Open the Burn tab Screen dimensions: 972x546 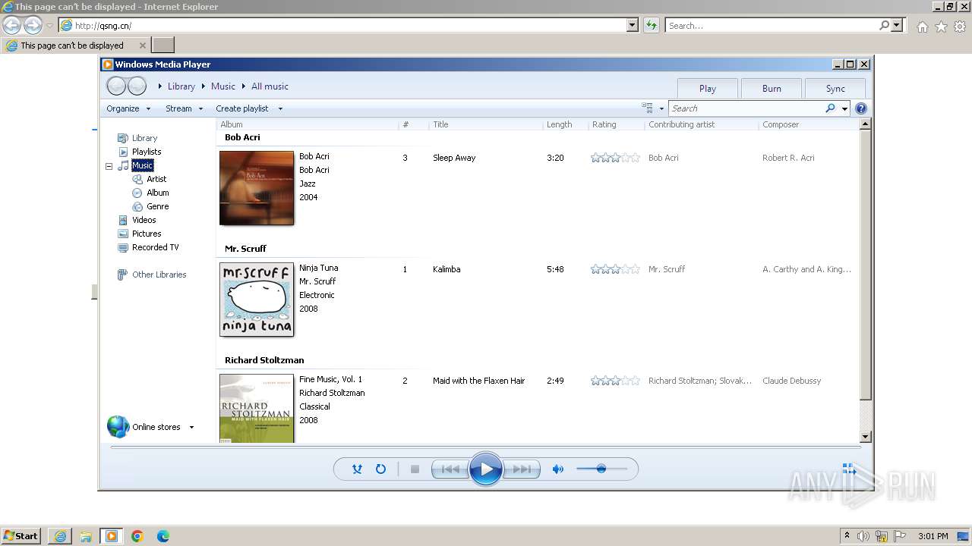[772, 89]
